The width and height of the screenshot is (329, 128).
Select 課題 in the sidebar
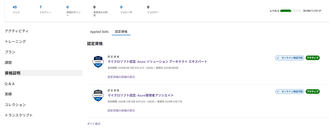(8, 62)
